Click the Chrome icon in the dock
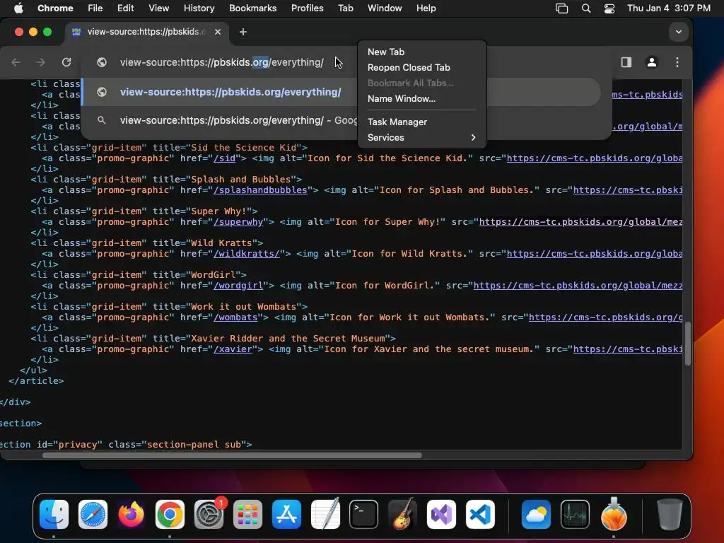 (170, 515)
